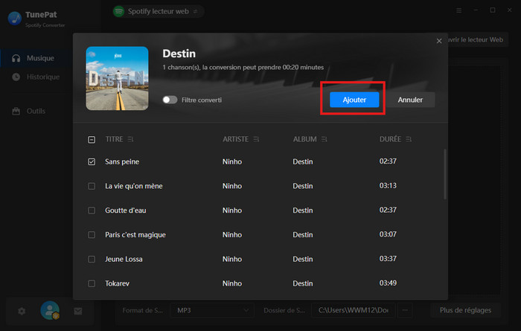This screenshot has width=521, height=331.
Task: Click the Destin album cover thumbnail
Action: [x=116, y=78]
